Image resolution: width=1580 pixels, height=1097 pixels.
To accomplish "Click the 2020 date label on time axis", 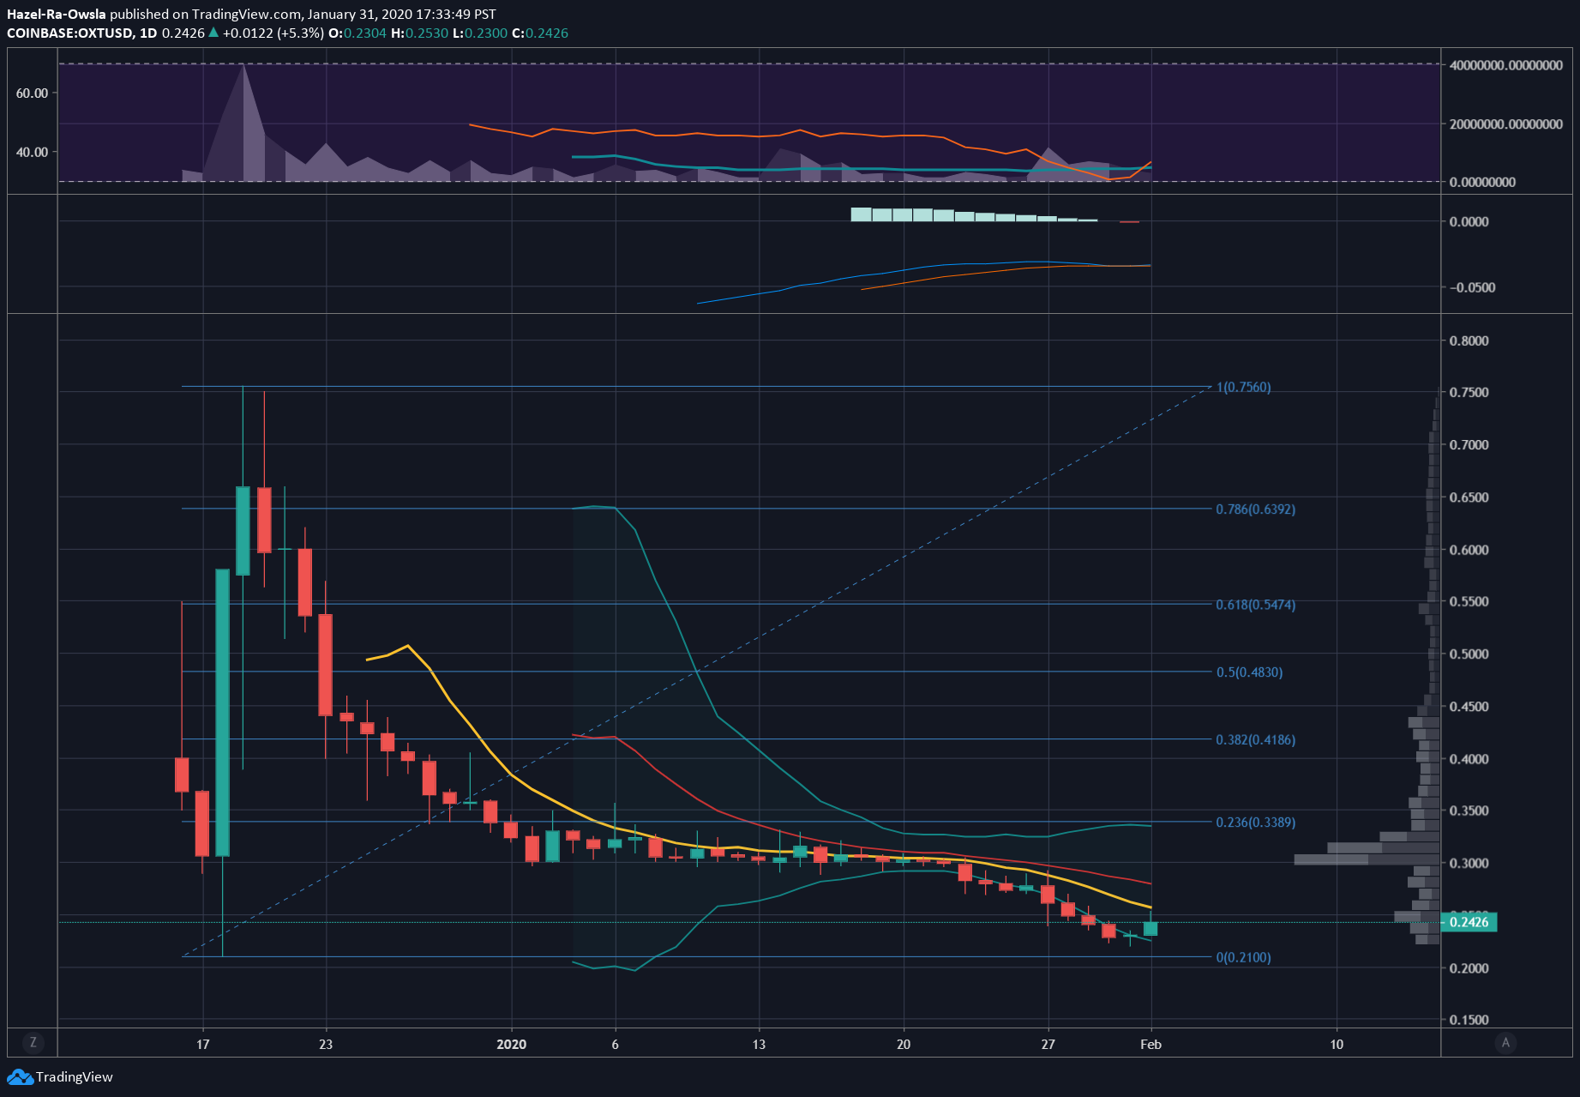I will click(x=512, y=1044).
